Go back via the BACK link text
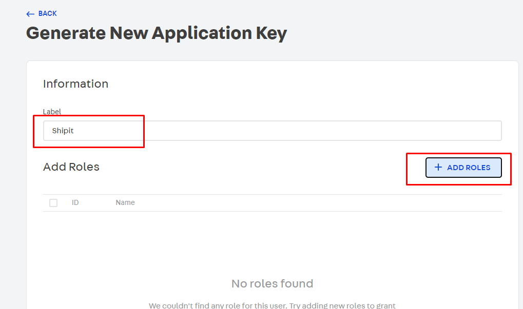 coord(47,14)
